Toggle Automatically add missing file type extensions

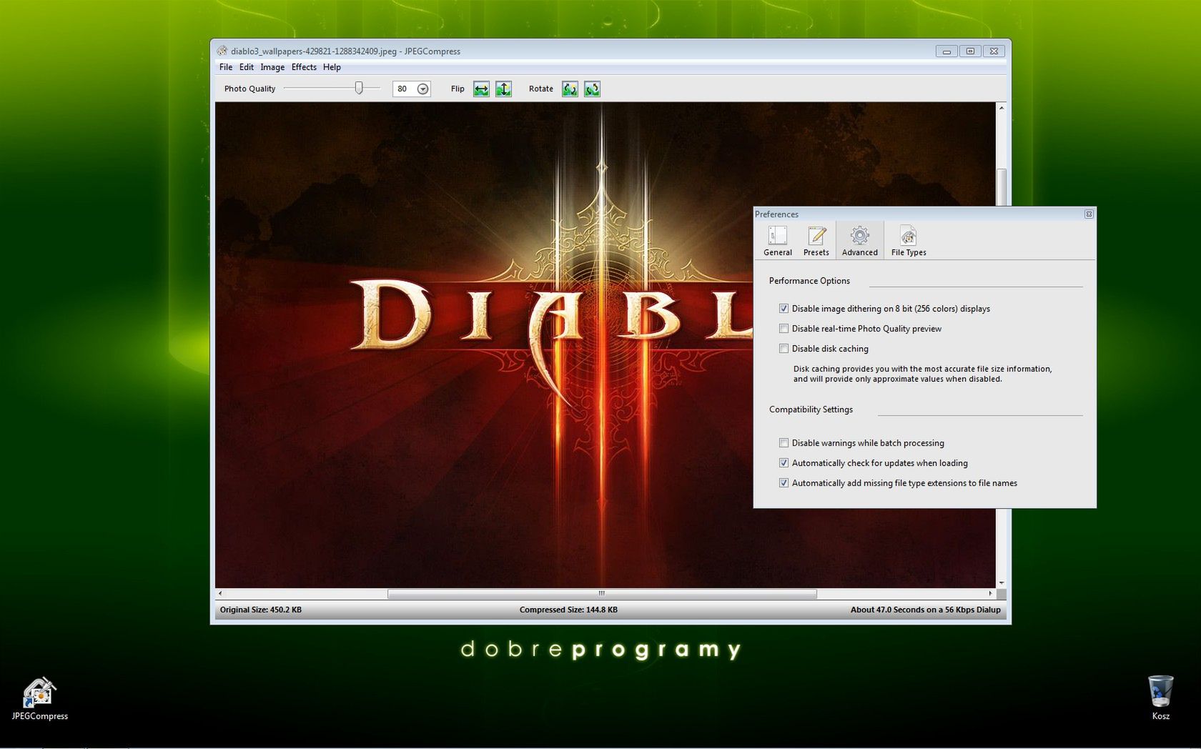(x=784, y=483)
